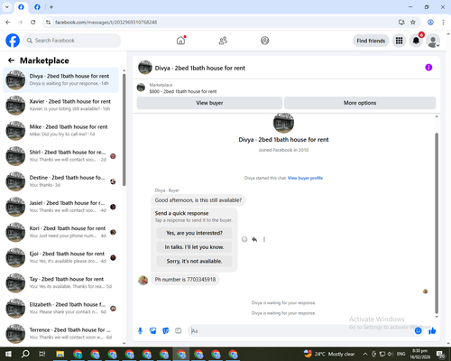Choose a GIF icon in composer
The width and height of the screenshot is (451, 361).
tap(179, 331)
